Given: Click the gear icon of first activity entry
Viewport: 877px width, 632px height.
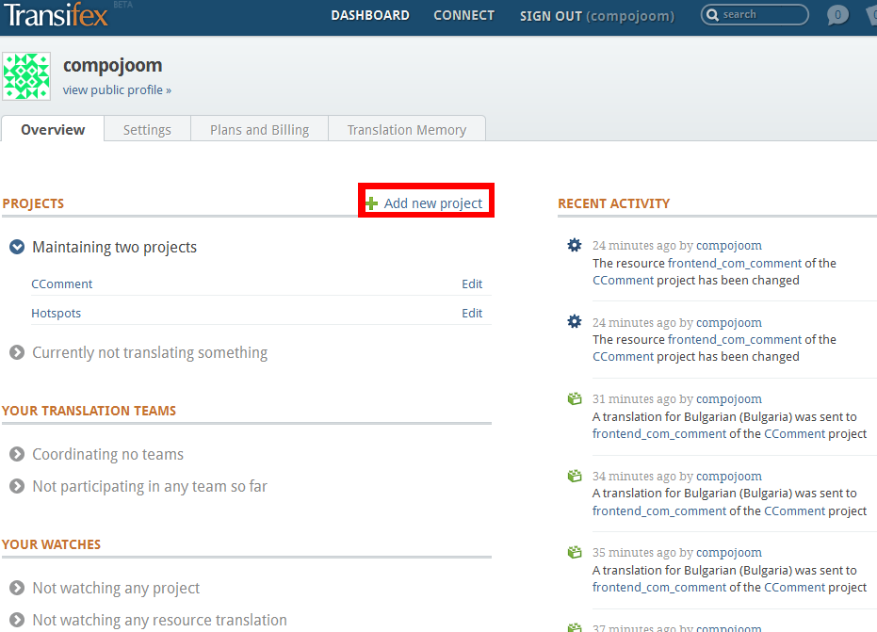Looking at the screenshot, I should click(575, 245).
